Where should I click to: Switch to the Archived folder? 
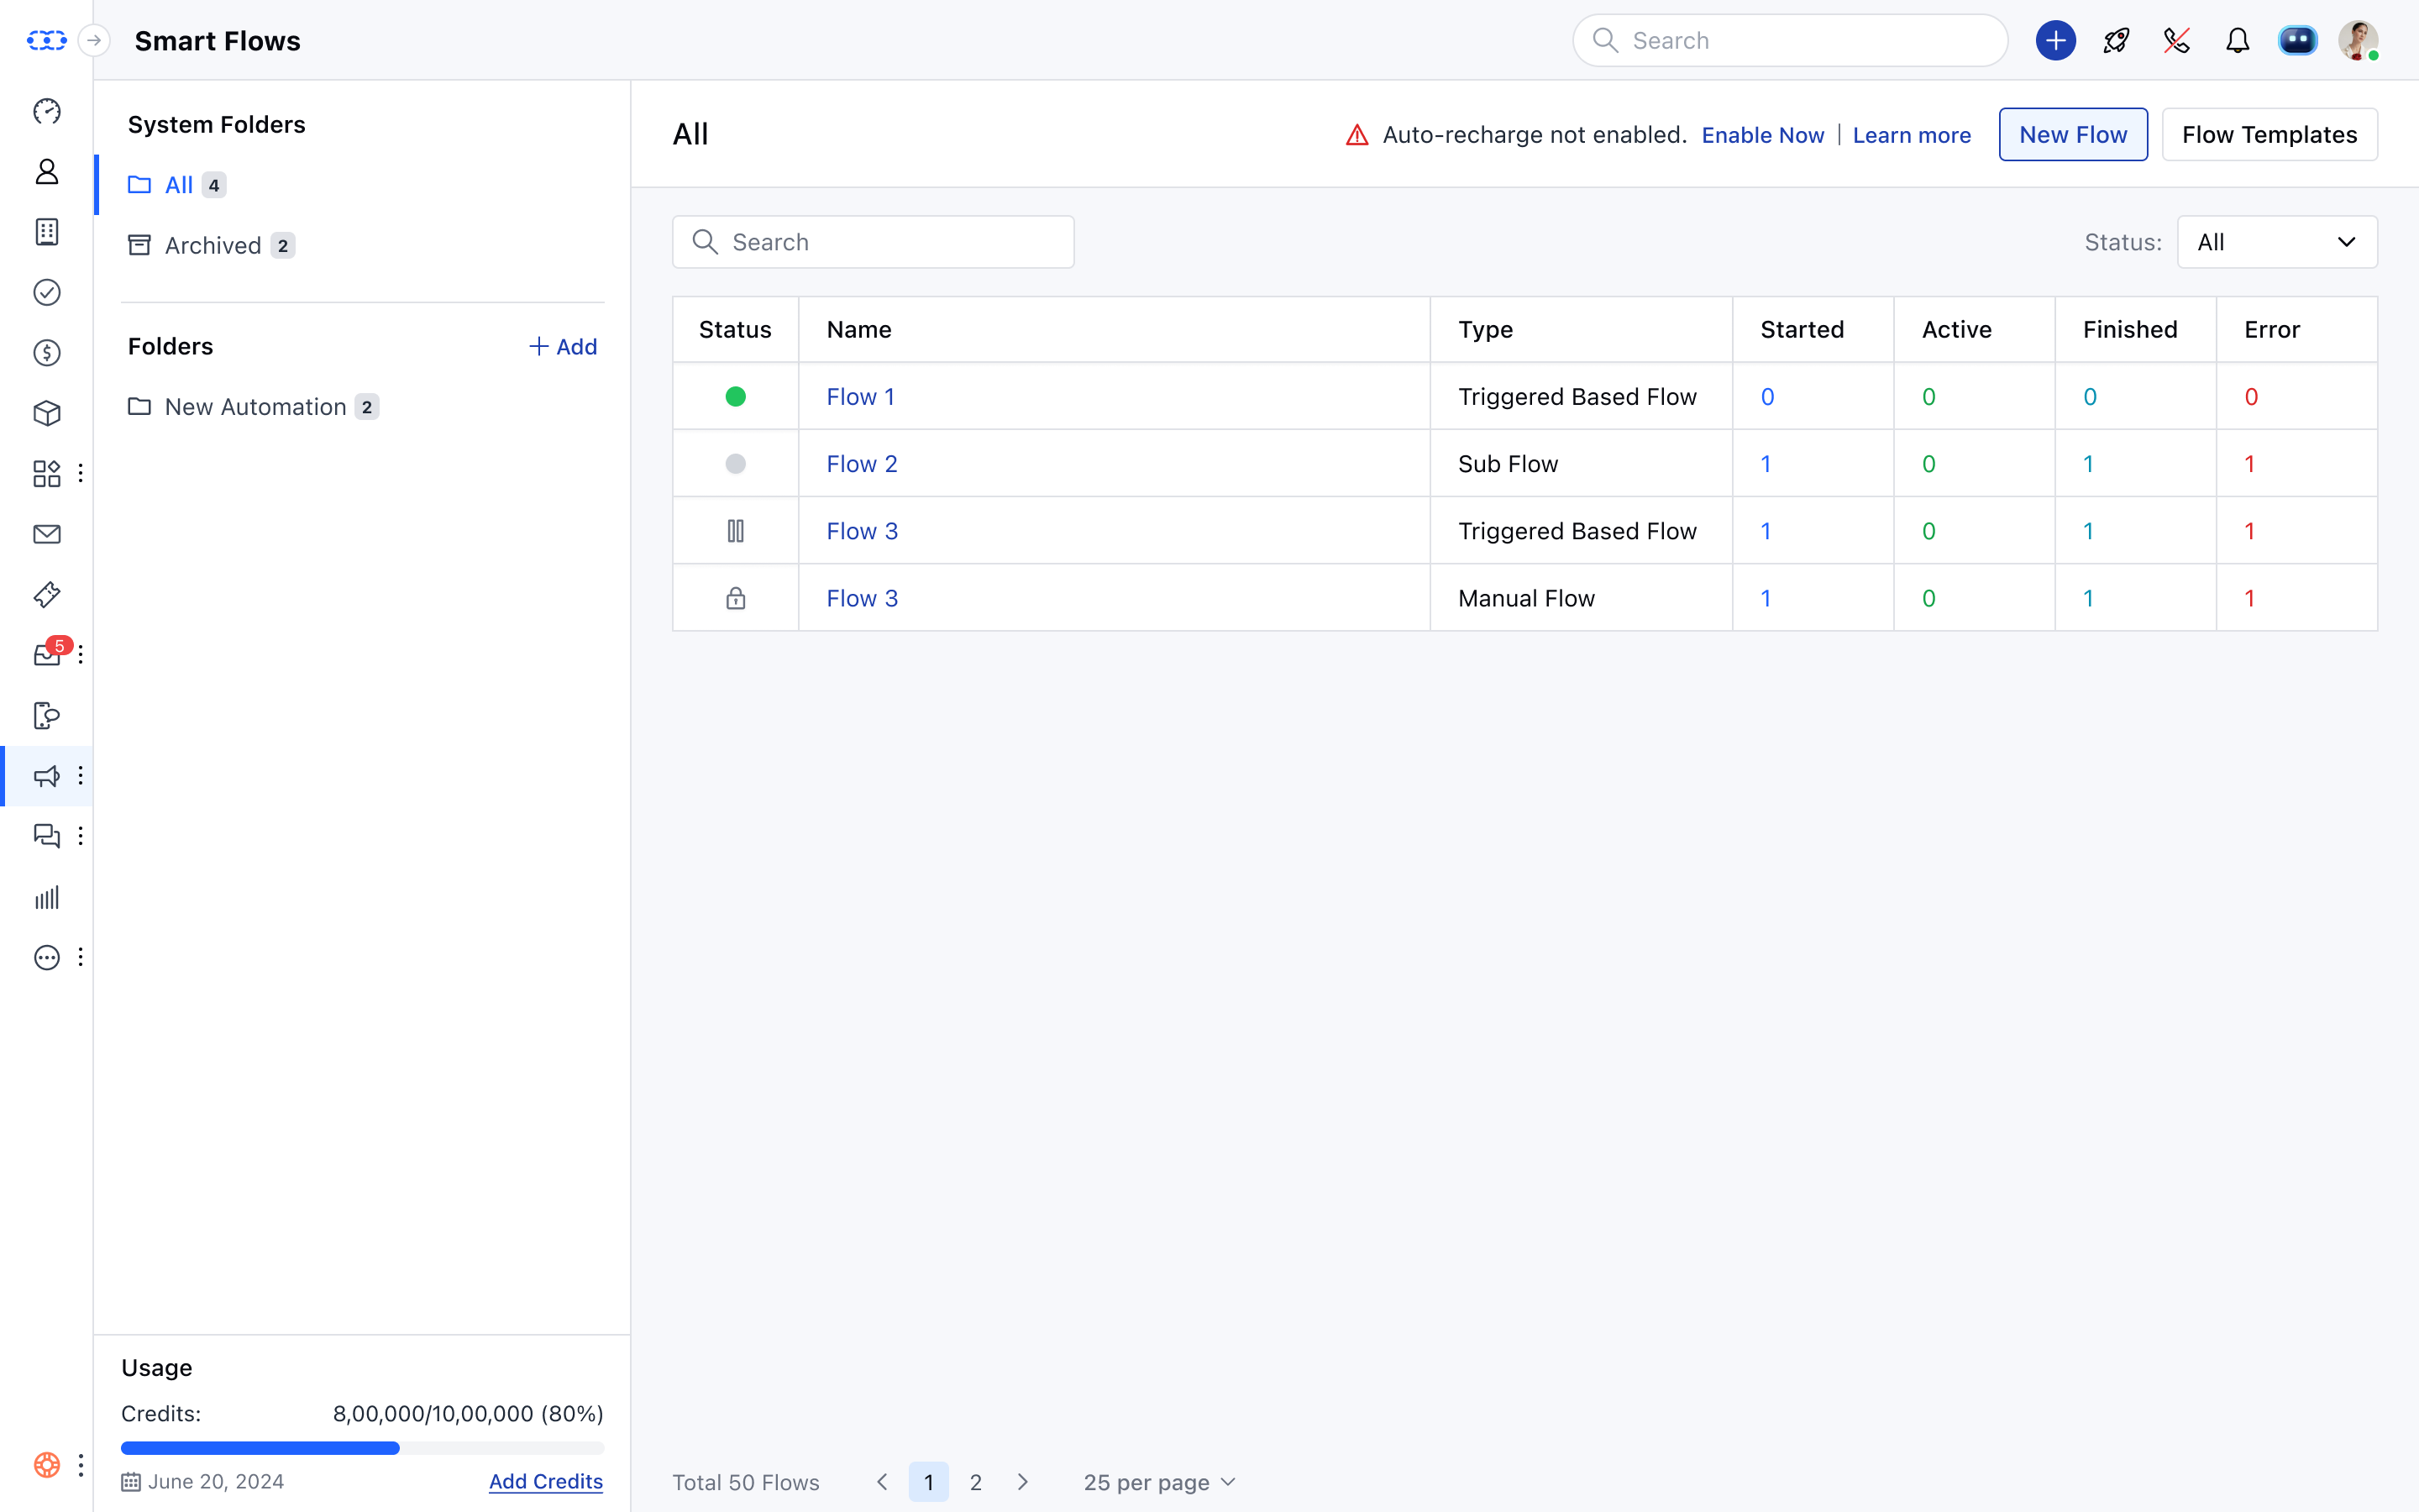pyautogui.click(x=213, y=244)
